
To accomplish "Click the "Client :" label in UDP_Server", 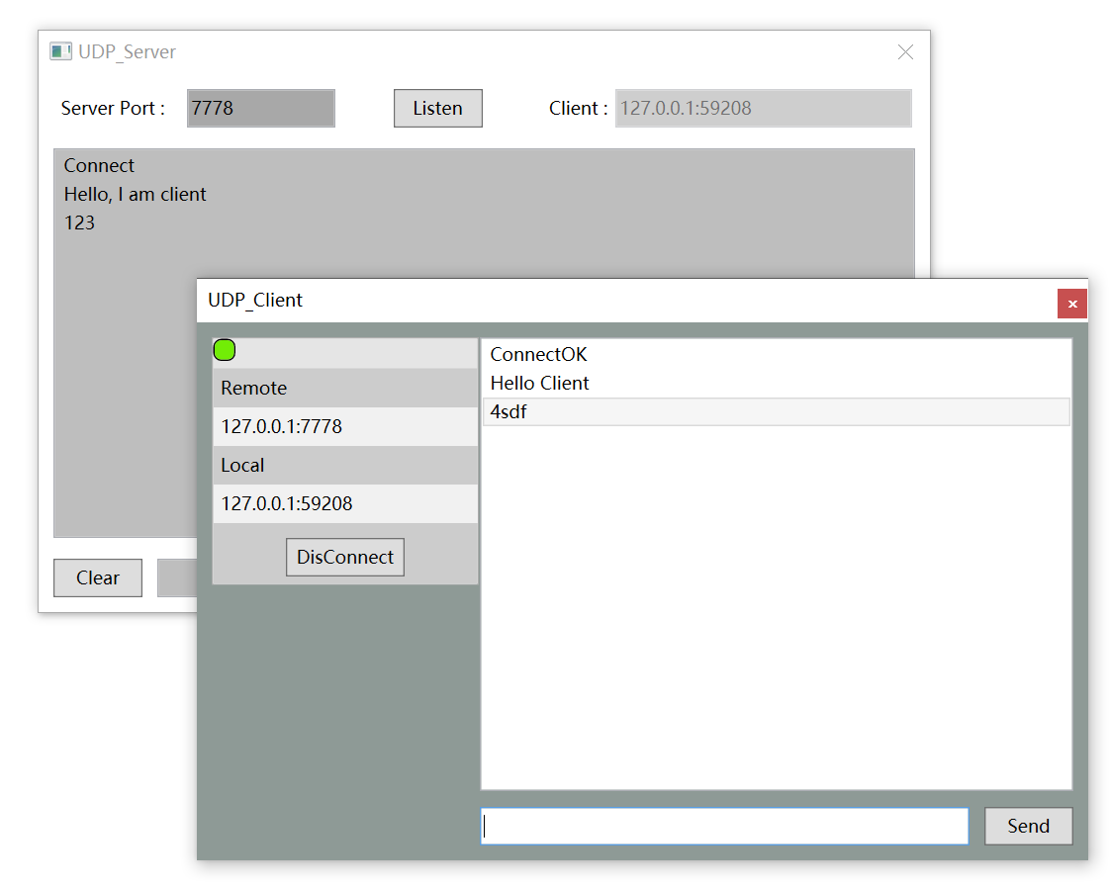I will [x=579, y=108].
